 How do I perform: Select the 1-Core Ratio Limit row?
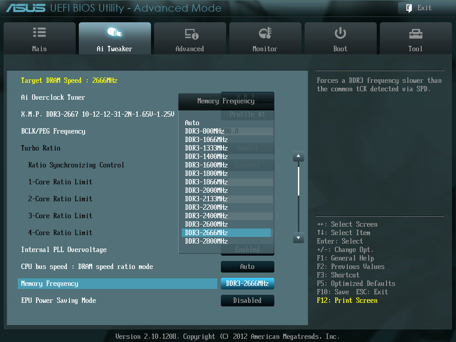tap(60, 182)
